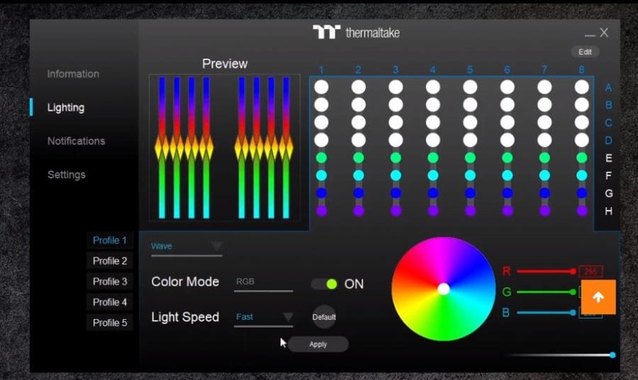This screenshot has height=380, width=638.
Task: Click the Default reset button
Action: tap(324, 317)
